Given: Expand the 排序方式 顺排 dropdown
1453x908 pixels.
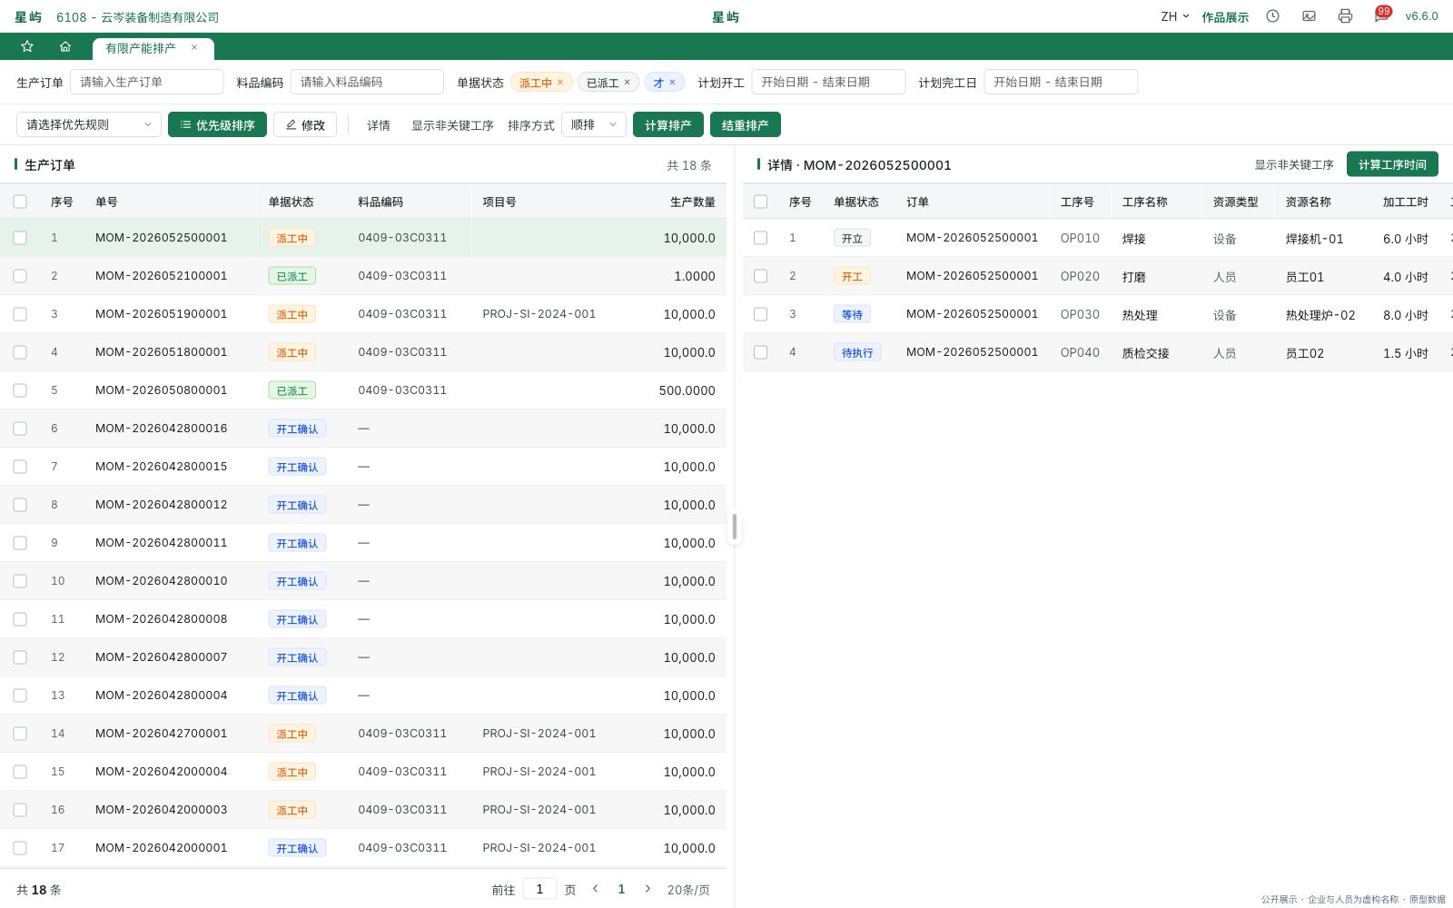Looking at the screenshot, I should [594, 124].
